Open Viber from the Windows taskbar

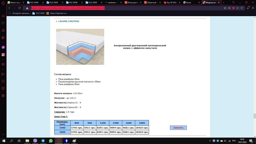click(x=35, y=141)
